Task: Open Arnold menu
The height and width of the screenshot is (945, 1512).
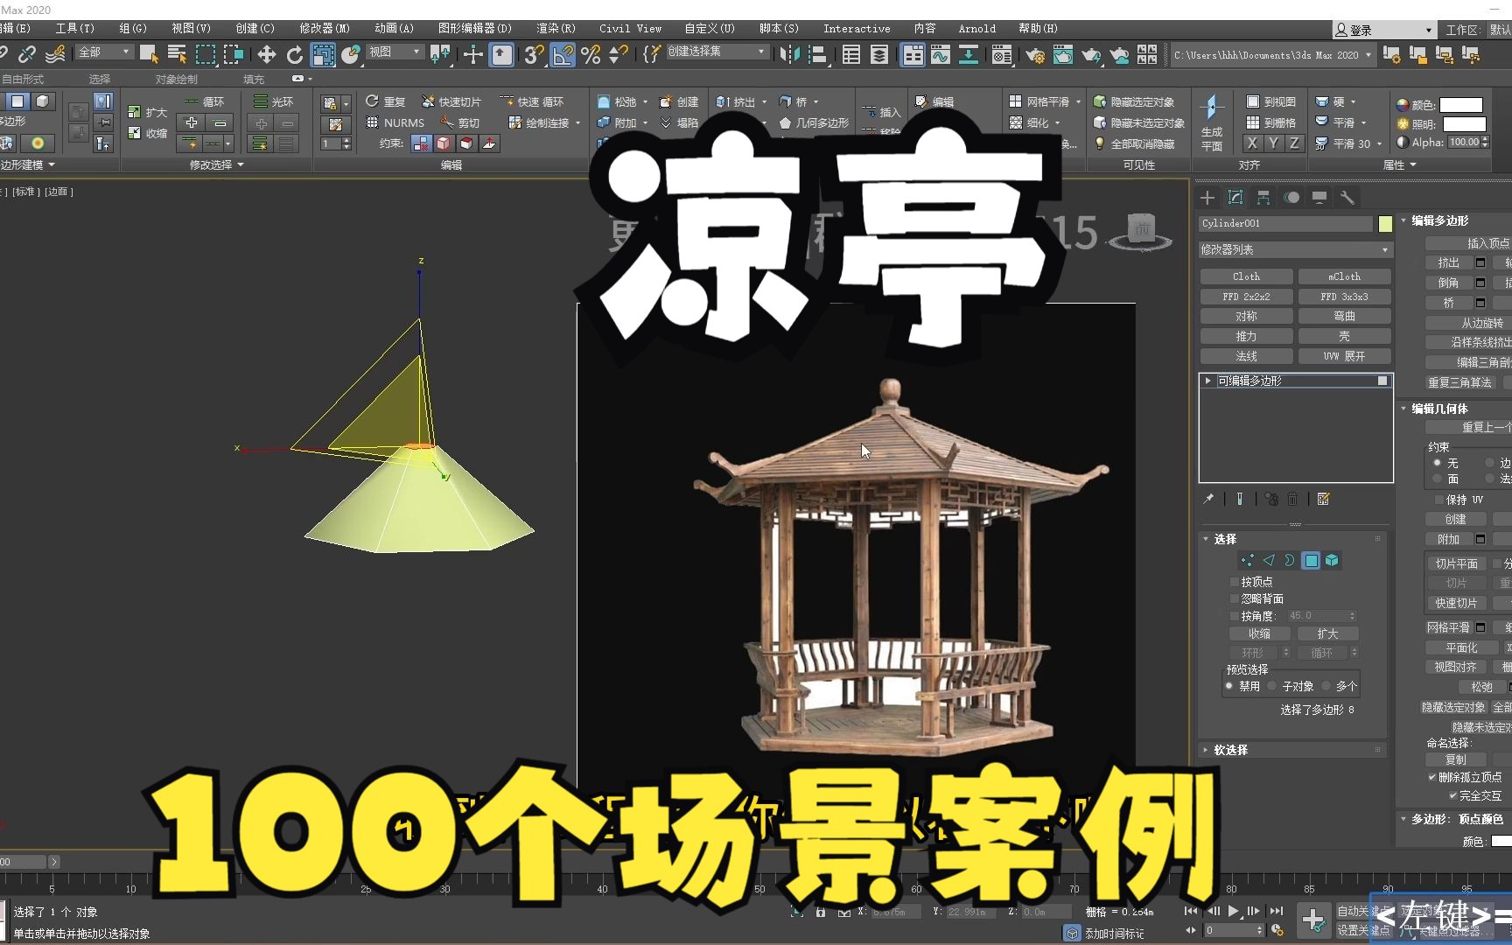Action: (x=976, y=29)
